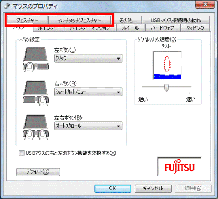Click the double-click speed slider handle
Viewport: 218px width, 199px height.
coord(166,87)
